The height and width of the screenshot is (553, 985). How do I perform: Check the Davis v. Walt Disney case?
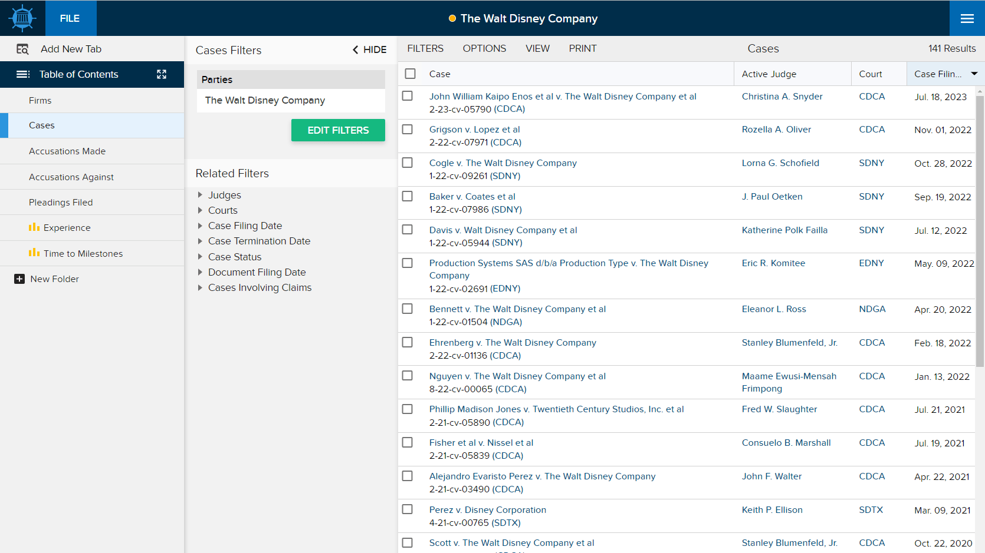click(408, 230)
